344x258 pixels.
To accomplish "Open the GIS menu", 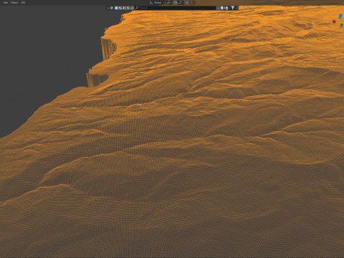I will [x=23, y=3].
